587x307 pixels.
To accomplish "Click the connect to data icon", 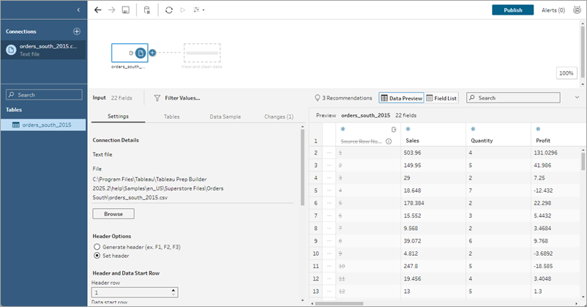I will [x=146, y=10].
